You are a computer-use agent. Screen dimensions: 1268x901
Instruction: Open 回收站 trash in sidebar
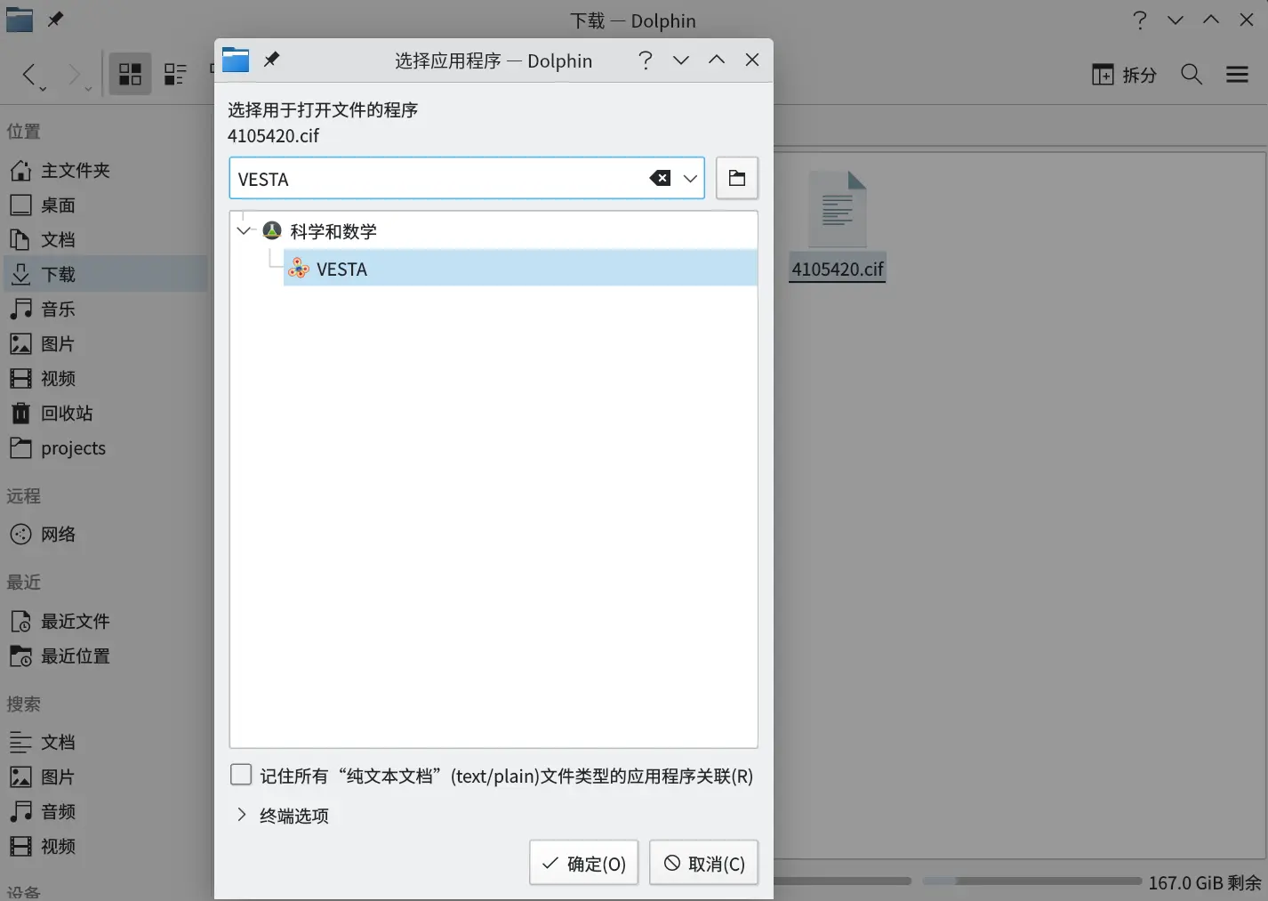[x=103, y=413]
